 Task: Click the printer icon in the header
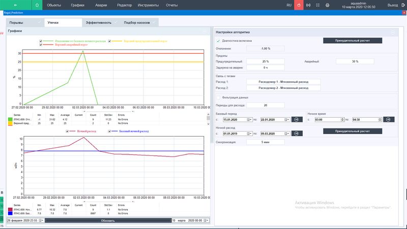click(x=328, y=5)
